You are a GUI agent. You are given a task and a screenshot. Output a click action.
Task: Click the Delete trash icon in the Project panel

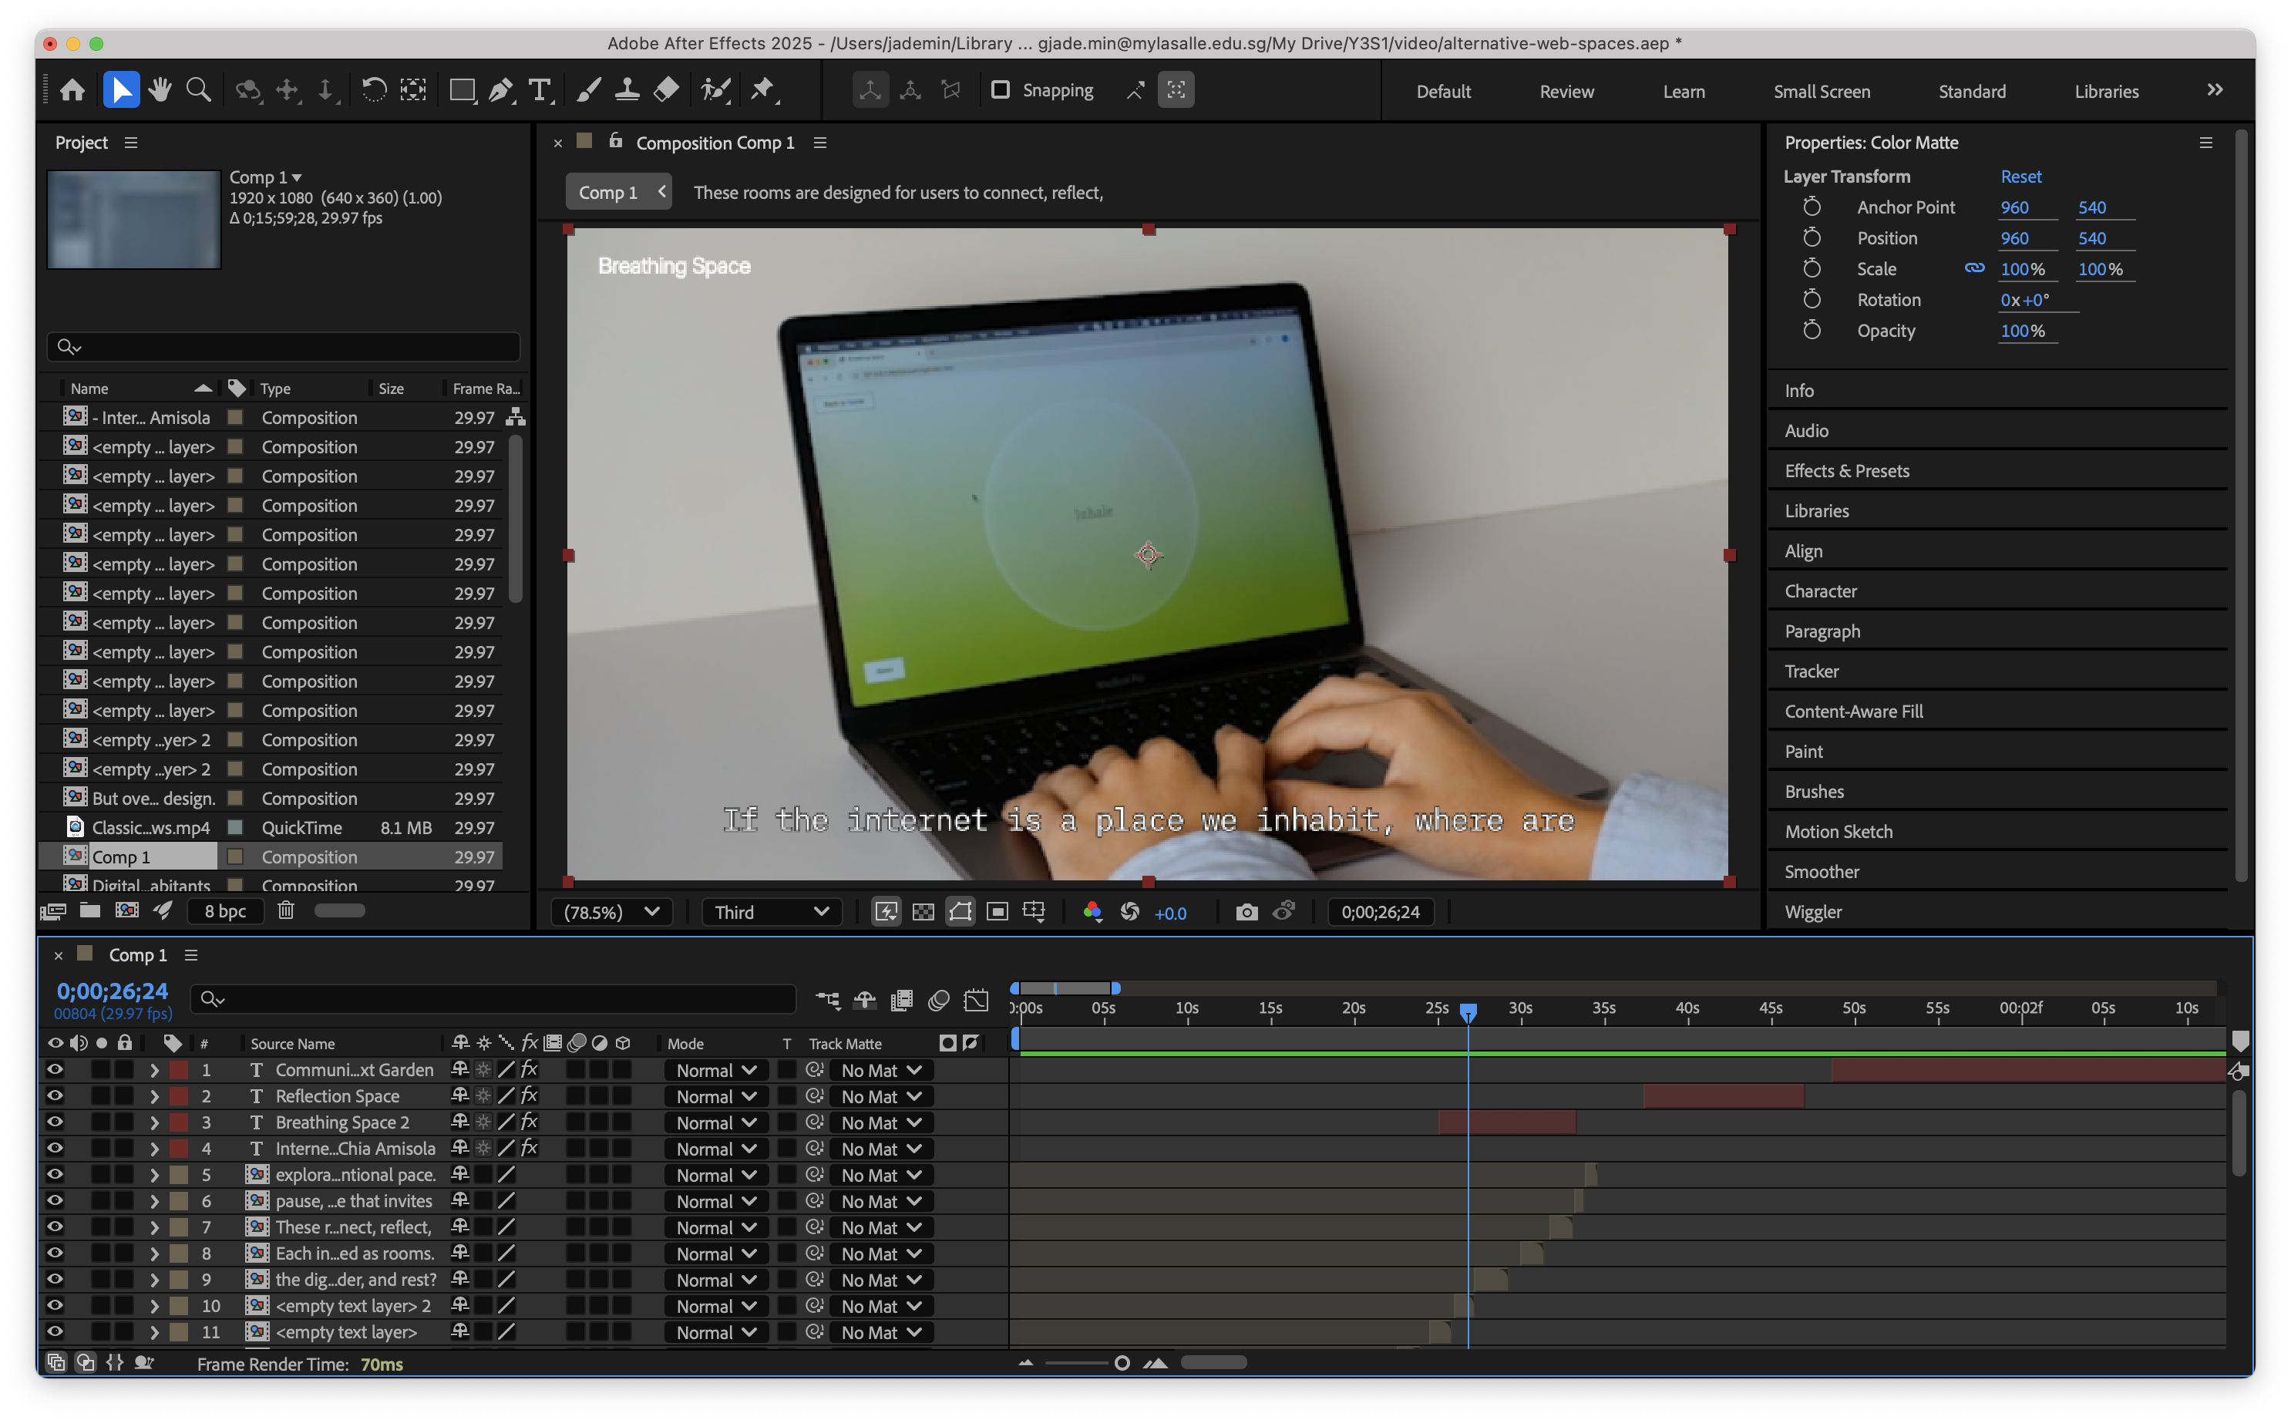pos(285,910)
